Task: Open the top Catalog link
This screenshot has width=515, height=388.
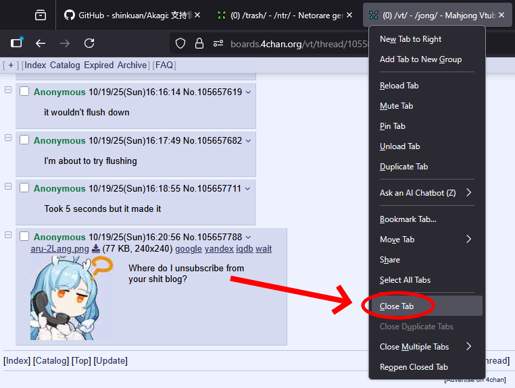Action: point(65,65)
